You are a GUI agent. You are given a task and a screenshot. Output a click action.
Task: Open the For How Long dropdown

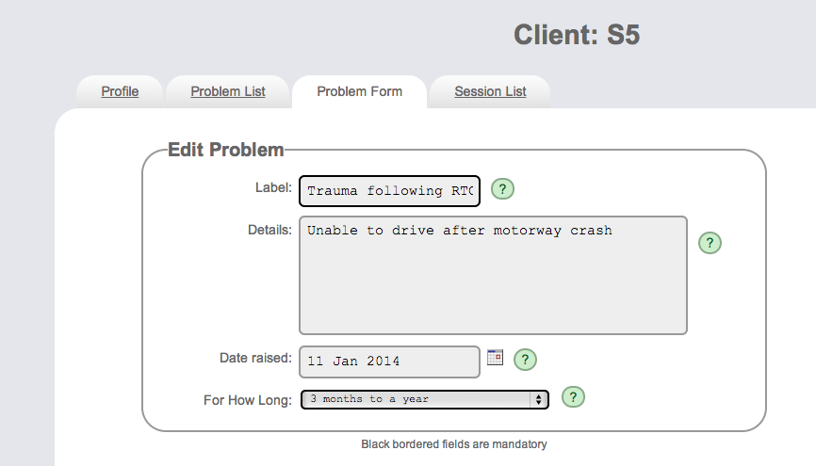coord(425,399)
